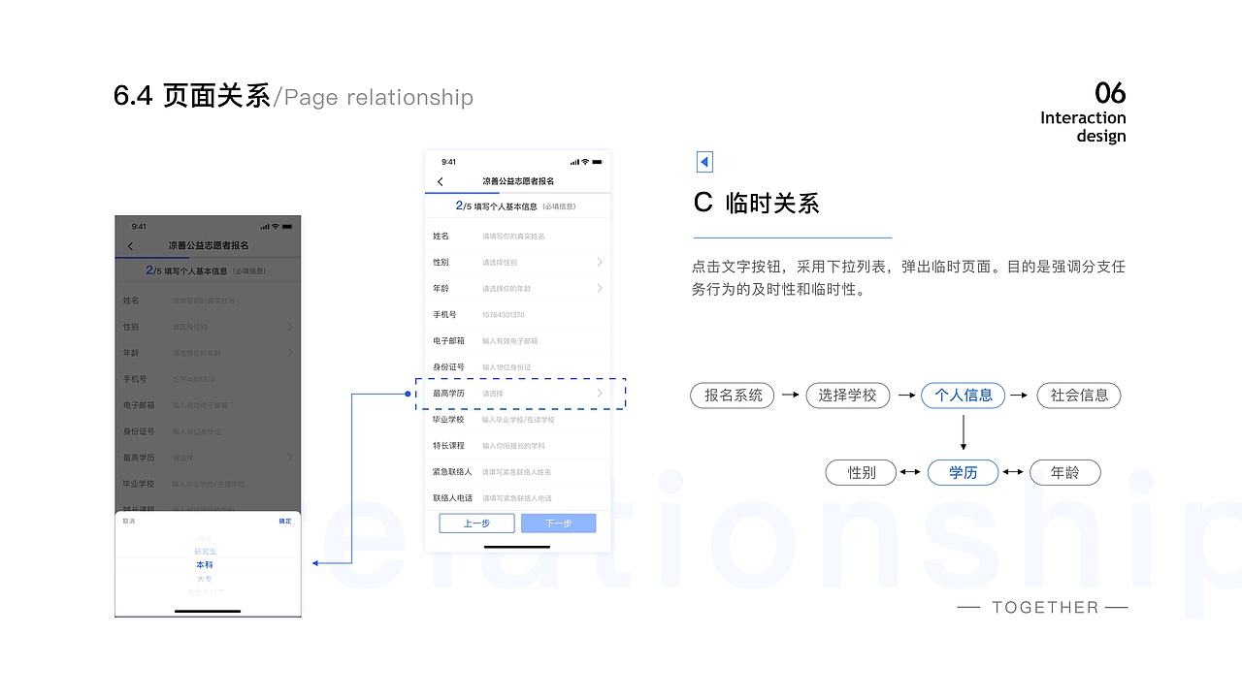The height and width of the screenshot is (698, 1242).
Task: Click the blue 下一步 button
Action: (x=558, y=523)
